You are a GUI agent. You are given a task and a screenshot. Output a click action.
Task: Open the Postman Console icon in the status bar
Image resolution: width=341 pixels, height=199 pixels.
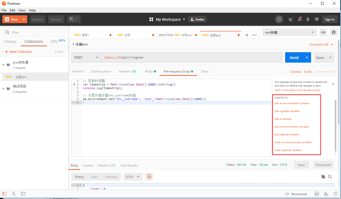23,194
